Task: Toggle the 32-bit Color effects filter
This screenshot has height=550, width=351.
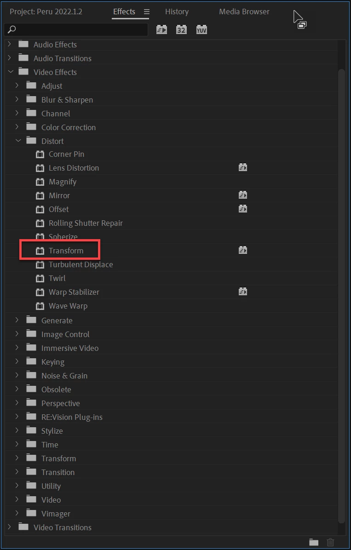Action: (x=181, y=30)
